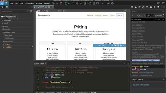The height and width of the screenshot is (93, 166).
Task: Zoom in with the plus circle icon
Action: (x=61, y=3)
